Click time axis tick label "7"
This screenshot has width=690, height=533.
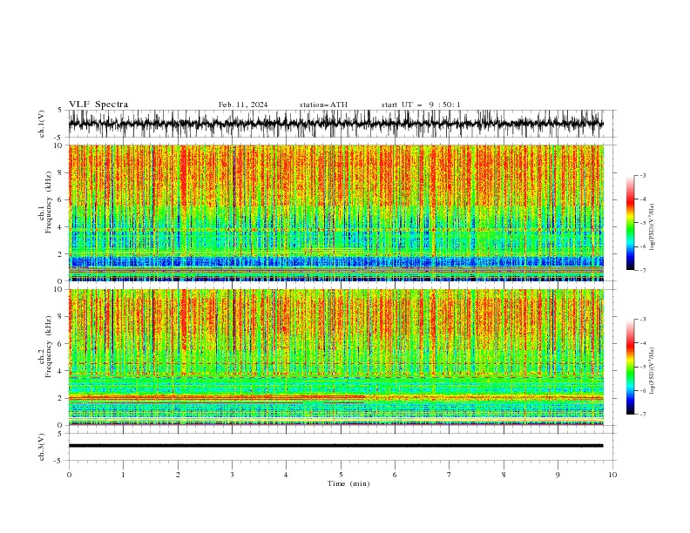(x=450, y=475)
